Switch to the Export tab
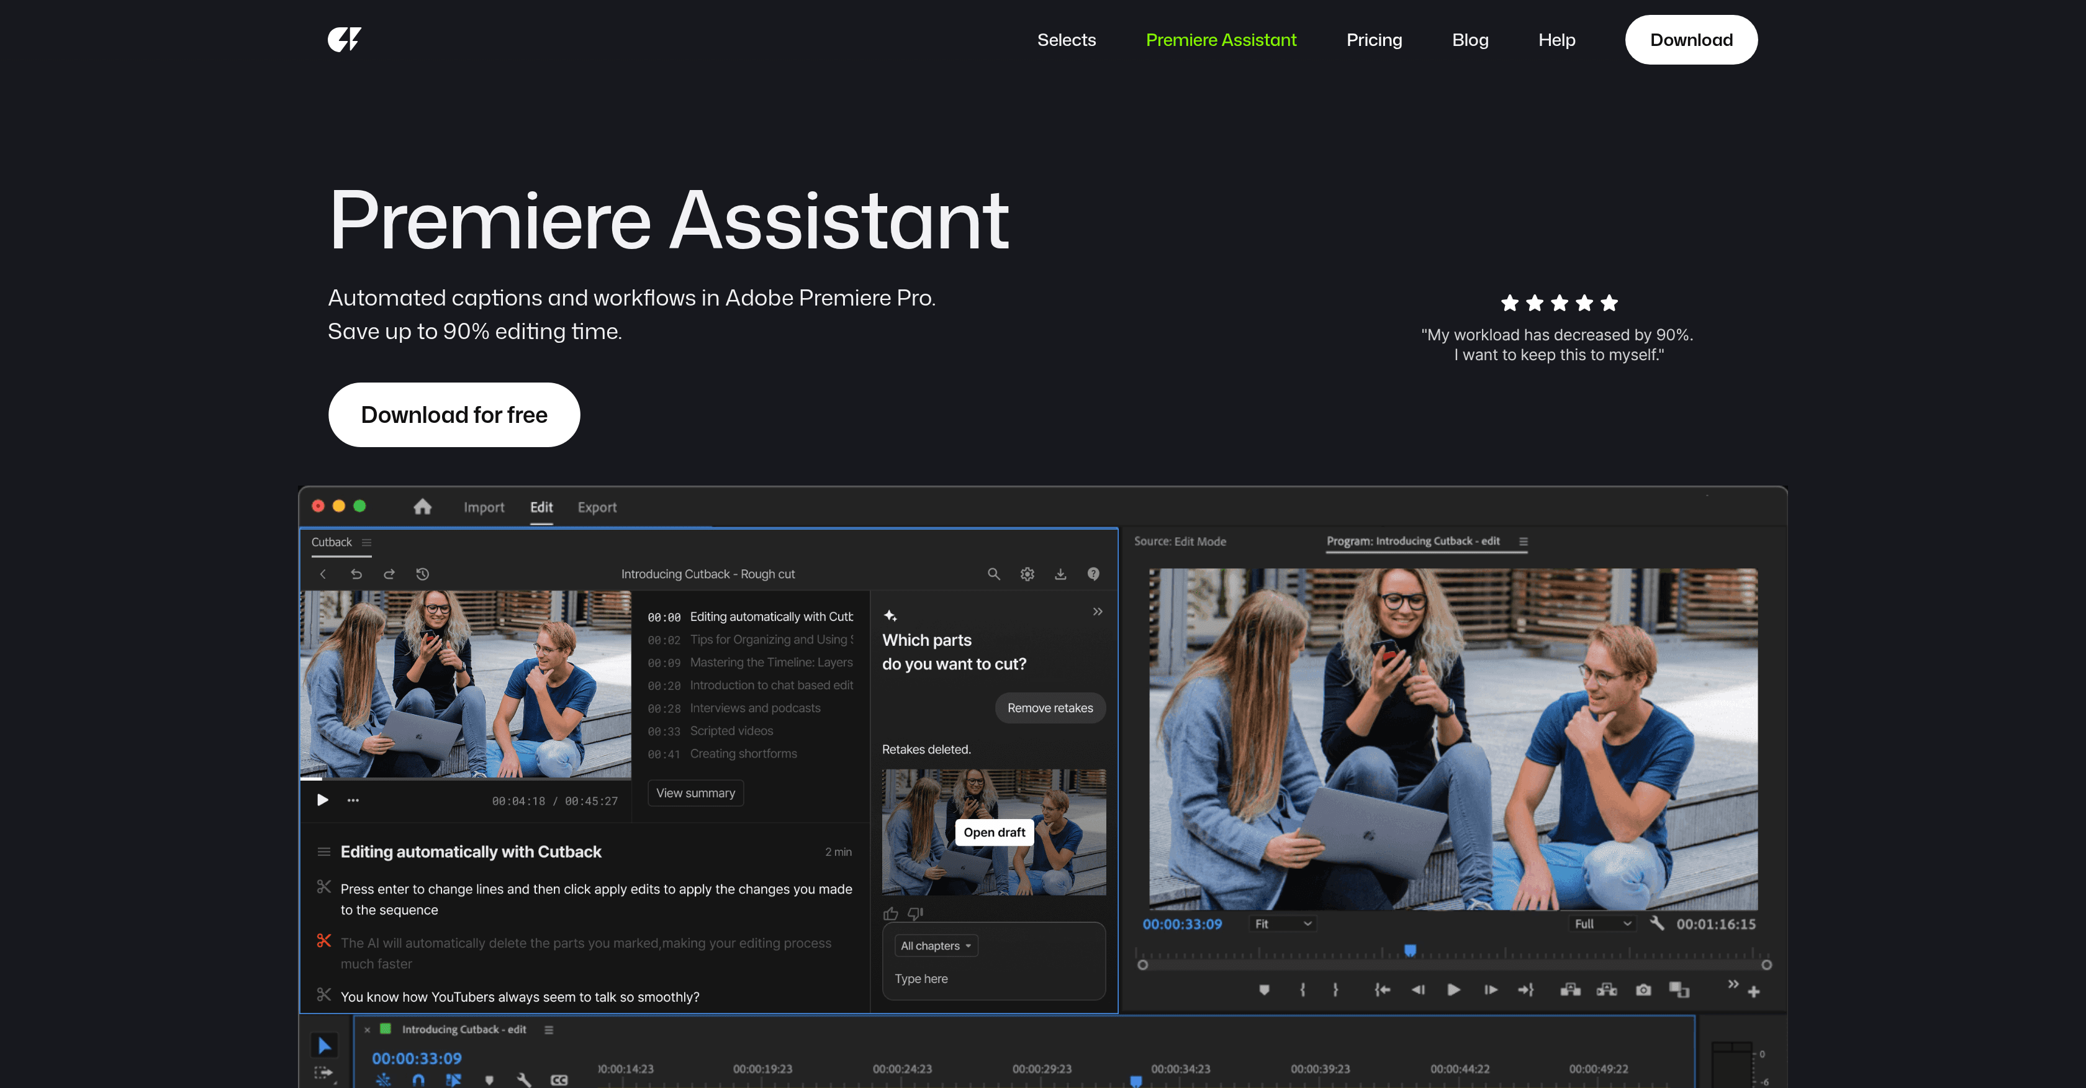The image size is (2086, 1088). coord(597,507)
